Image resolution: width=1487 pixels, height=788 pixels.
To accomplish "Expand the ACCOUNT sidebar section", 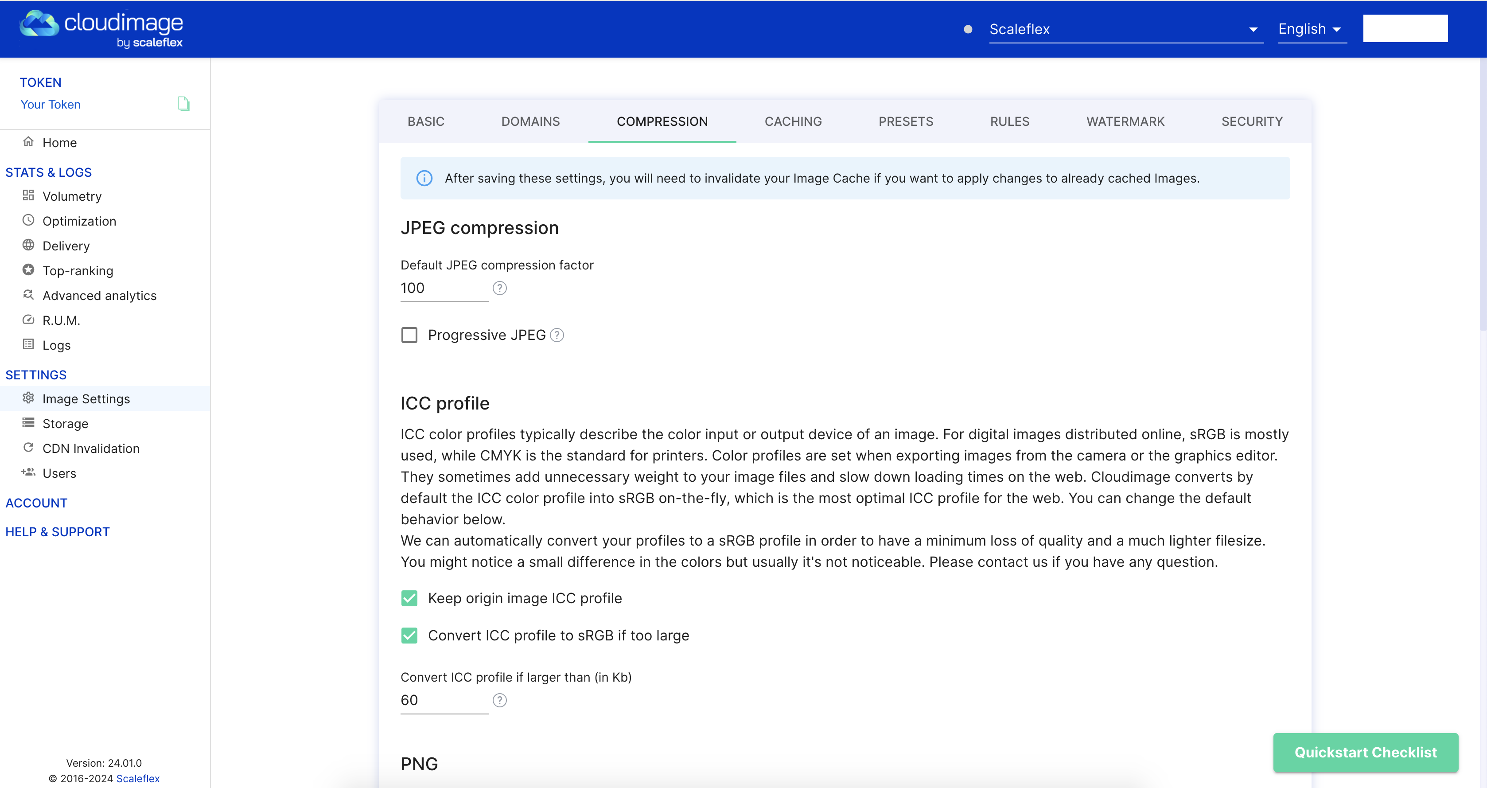I will coord(36,503).
